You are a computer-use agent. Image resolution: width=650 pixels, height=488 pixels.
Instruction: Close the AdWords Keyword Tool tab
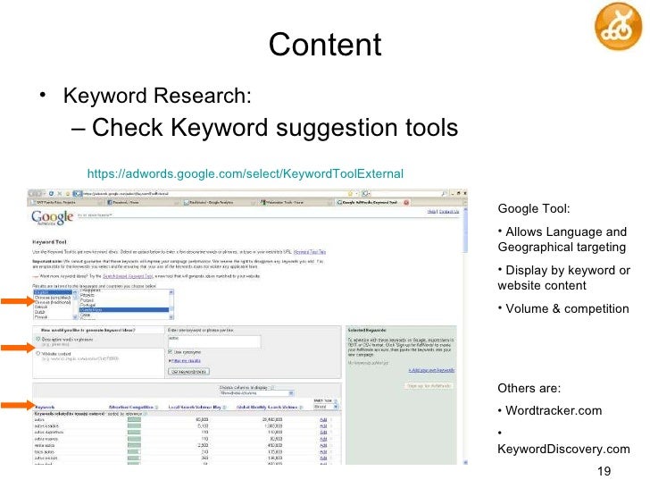tap(406, 203)
